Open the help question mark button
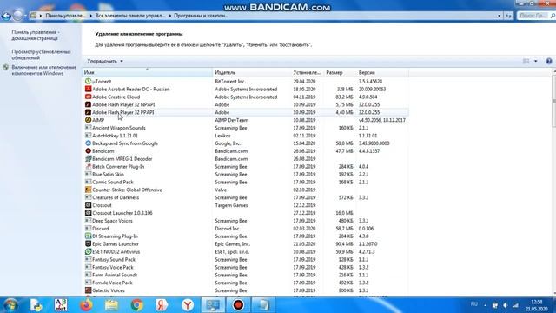 (x=549, y=61)
